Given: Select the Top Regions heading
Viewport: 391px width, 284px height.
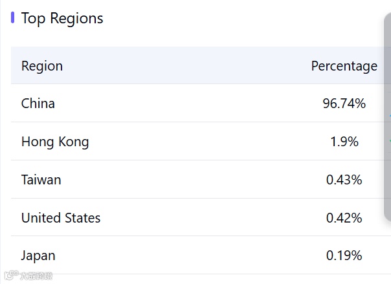Looking at the screenshot, I should [x=62, y=18].
